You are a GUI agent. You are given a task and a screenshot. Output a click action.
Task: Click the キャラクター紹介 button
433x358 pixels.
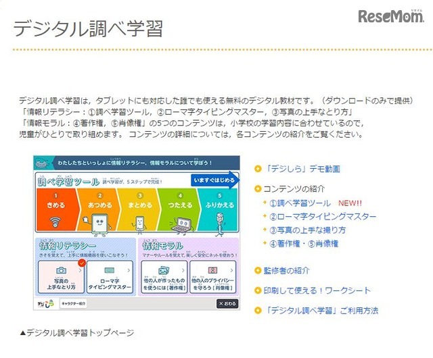[x=73, y=303]
